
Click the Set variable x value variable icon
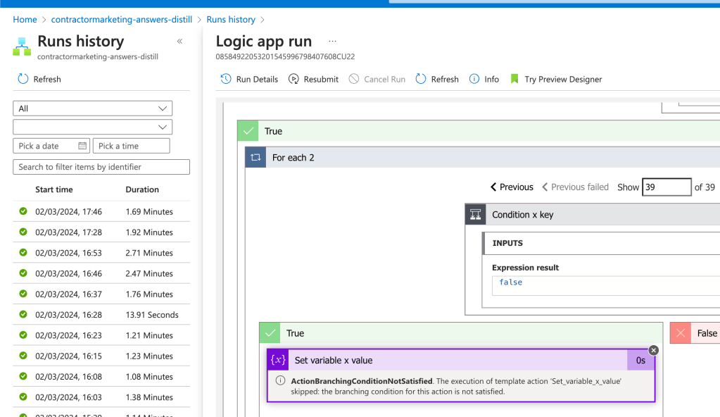coord(278,360)
